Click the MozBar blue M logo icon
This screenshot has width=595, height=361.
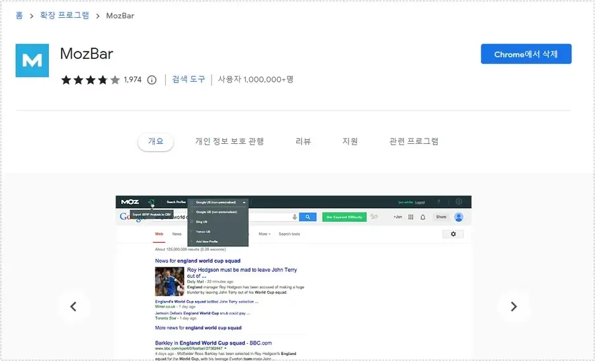[x=32, y=61]
